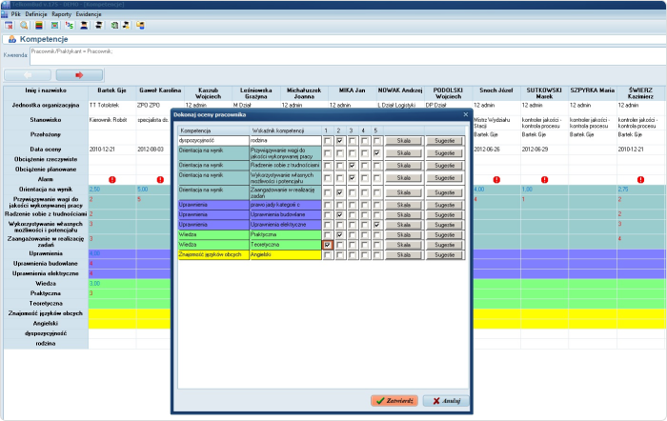Click the alarm icon under SUTKOWSKI Marek

click(544, 179)
